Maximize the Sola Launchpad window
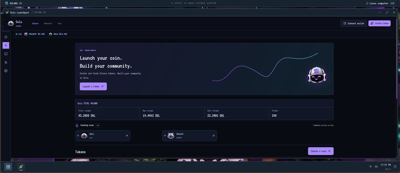 coord(387,12)
